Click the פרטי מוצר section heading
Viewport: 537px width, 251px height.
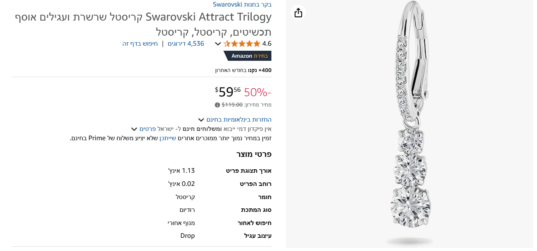click(254, 154)
